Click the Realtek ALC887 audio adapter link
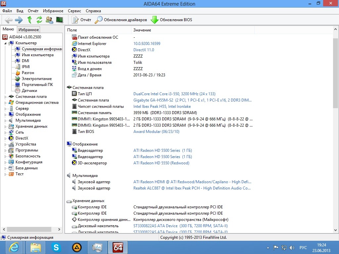Viewport: 339px width, 254px height. [x=192, y=188]
